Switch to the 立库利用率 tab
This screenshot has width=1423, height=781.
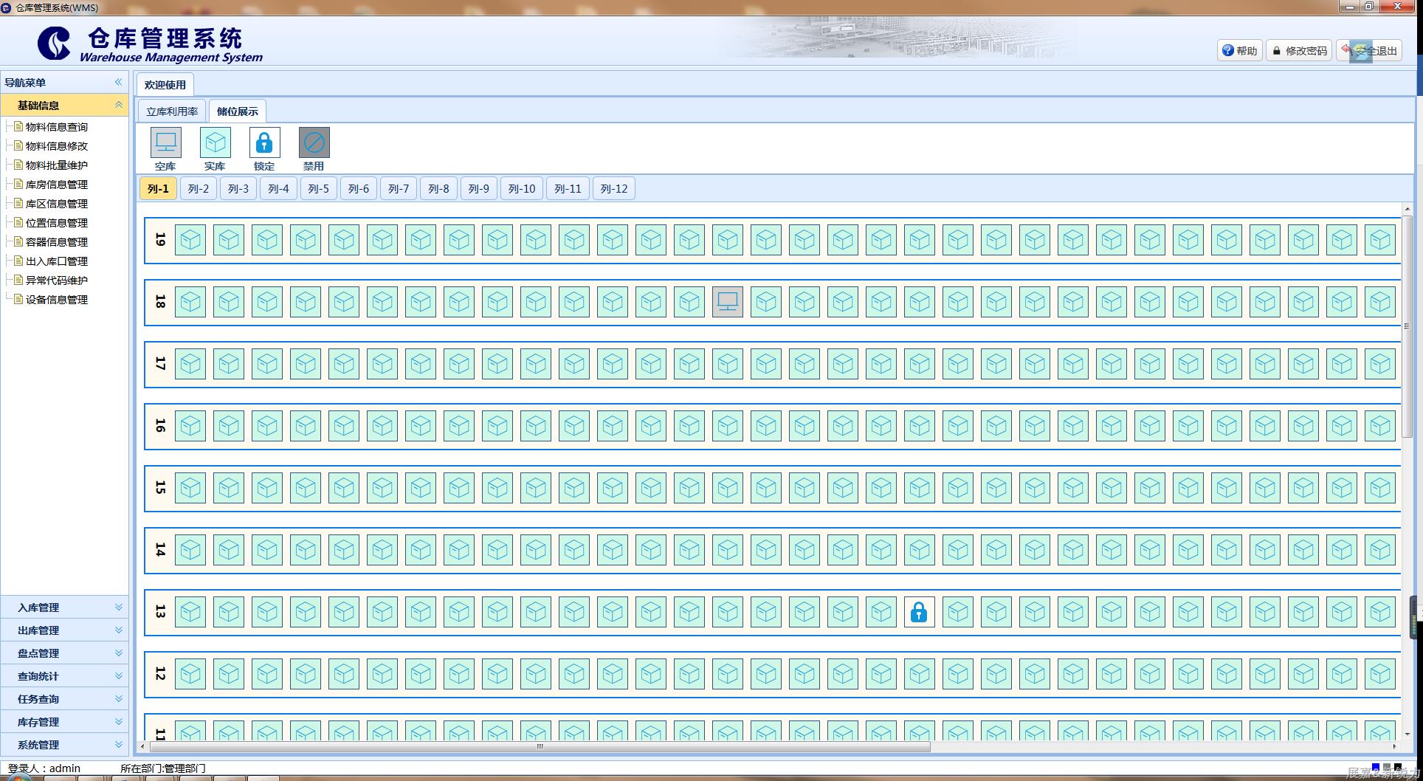tap(171, 111)
